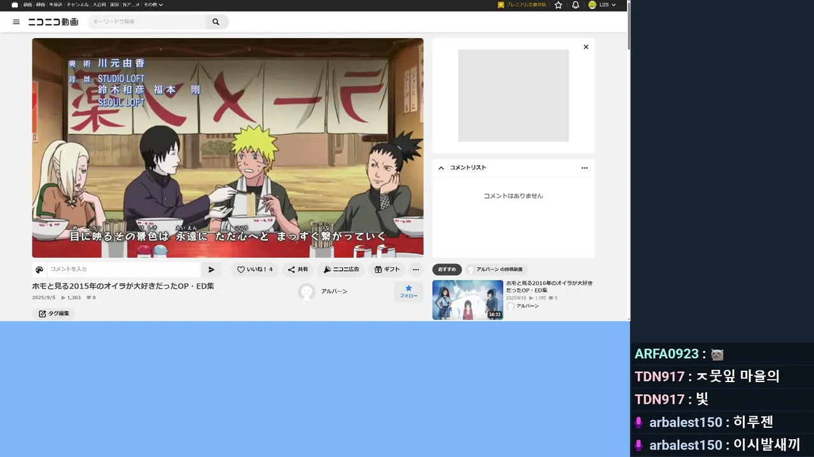Click the Naruto video player

pos(228,148)
